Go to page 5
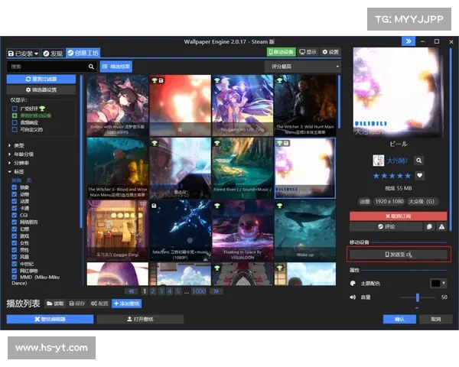The image size is (459, 367). point(178,291)
